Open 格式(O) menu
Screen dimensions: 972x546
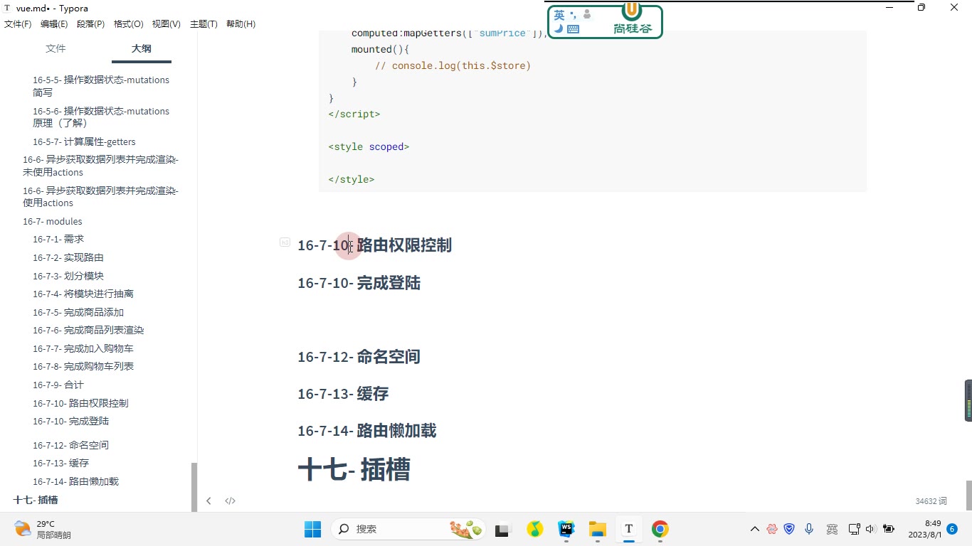(x=129, y=24)
